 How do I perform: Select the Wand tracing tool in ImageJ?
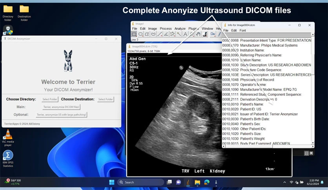[179, 34]
